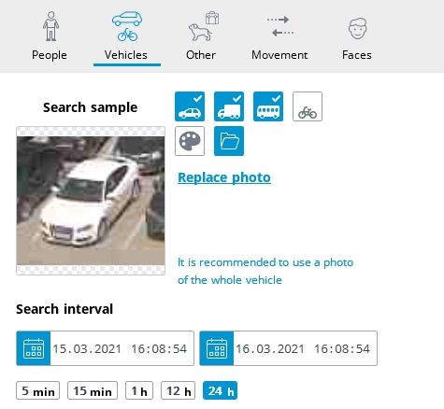Open the color palette search option
This screenshot has width=444, height=409.
point(190,141)
